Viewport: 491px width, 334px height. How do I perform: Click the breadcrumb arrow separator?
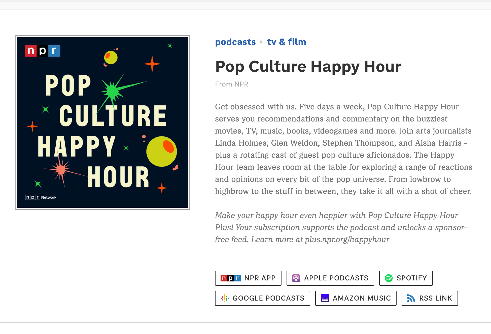[261, 42]
